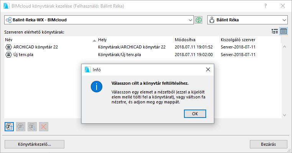The image size is (292, 153).
Task: Open the Bálint Réka user dropdown
Action: tap(284, 20)
